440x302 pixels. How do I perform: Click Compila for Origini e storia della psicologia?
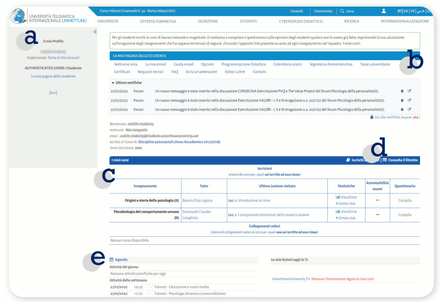pos(405,200)
